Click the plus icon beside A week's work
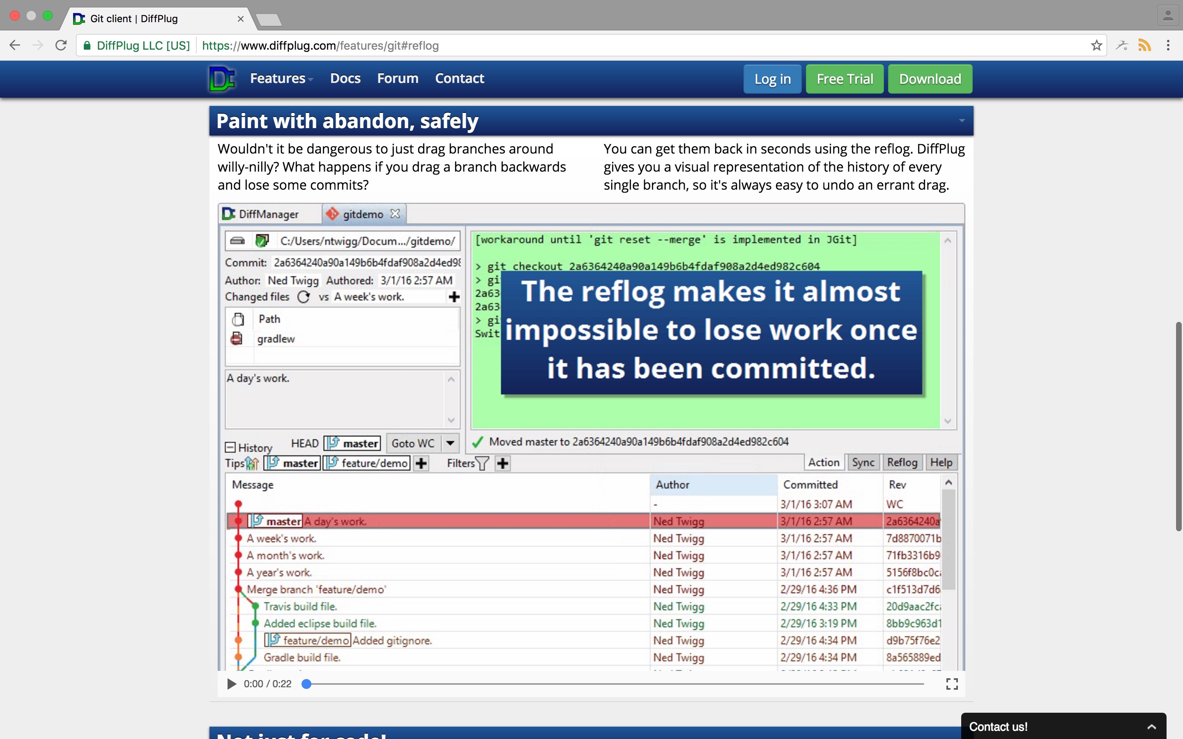 tap(454, 297)
